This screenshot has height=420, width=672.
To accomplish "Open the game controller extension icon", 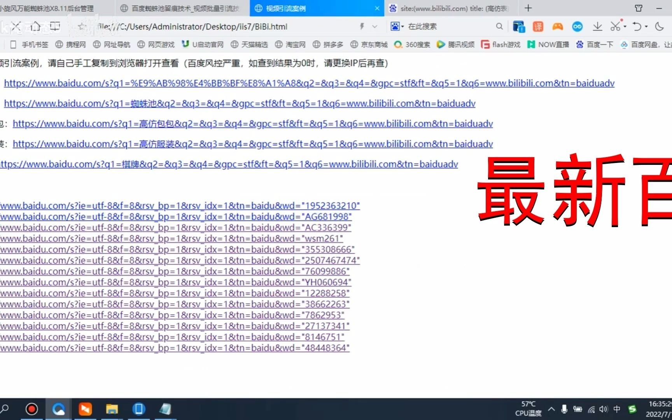I will [x=558, y=26].
